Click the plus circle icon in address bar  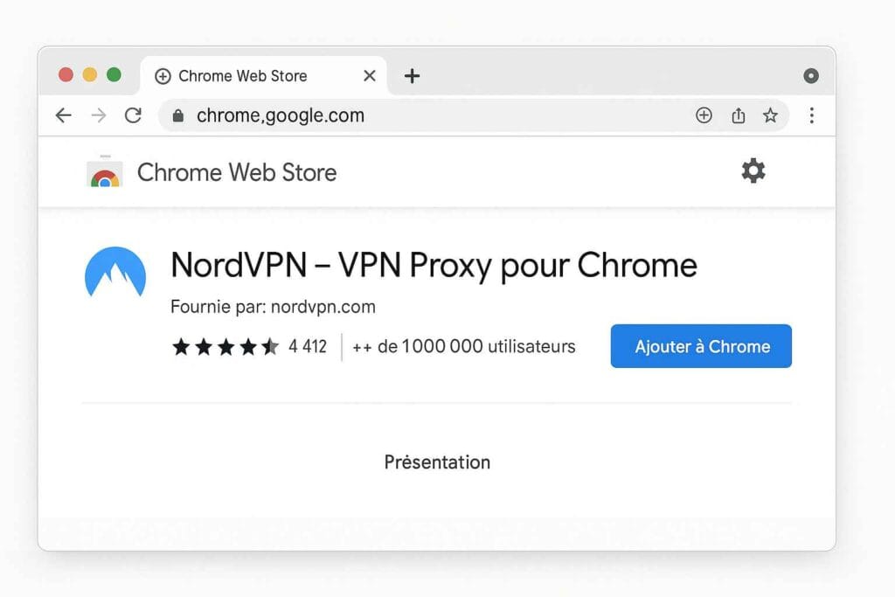pyautogui.click(x=704, y=115)
